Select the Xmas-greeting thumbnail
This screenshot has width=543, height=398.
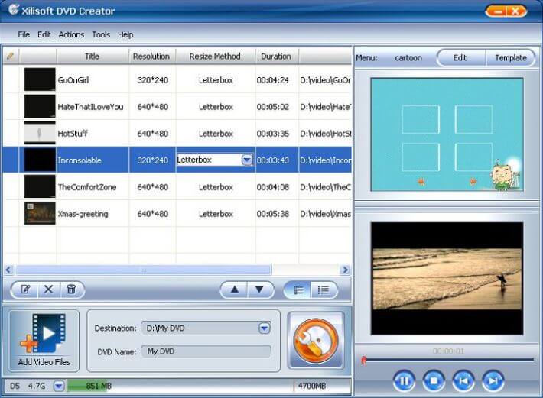click(x=40, y=213)
